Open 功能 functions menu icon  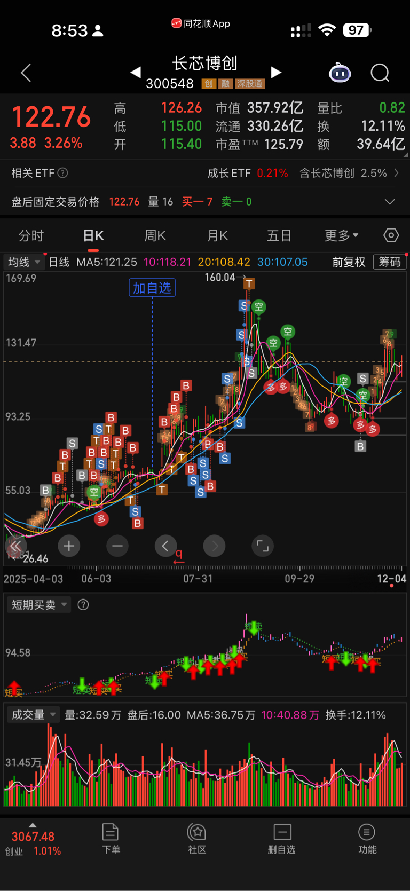(x=367, y=839)
